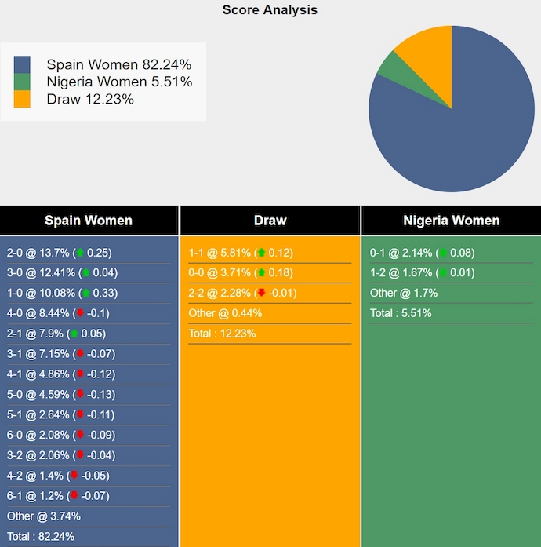This screenshot has width=541, height=547.
Task: Click the red down arrow beside 4-0 score
Action: click(80, 313)
